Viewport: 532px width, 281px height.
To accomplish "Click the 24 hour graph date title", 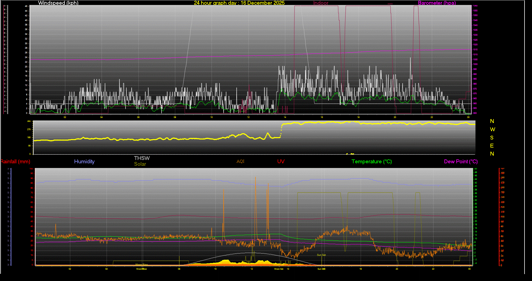I will [239, 3].
